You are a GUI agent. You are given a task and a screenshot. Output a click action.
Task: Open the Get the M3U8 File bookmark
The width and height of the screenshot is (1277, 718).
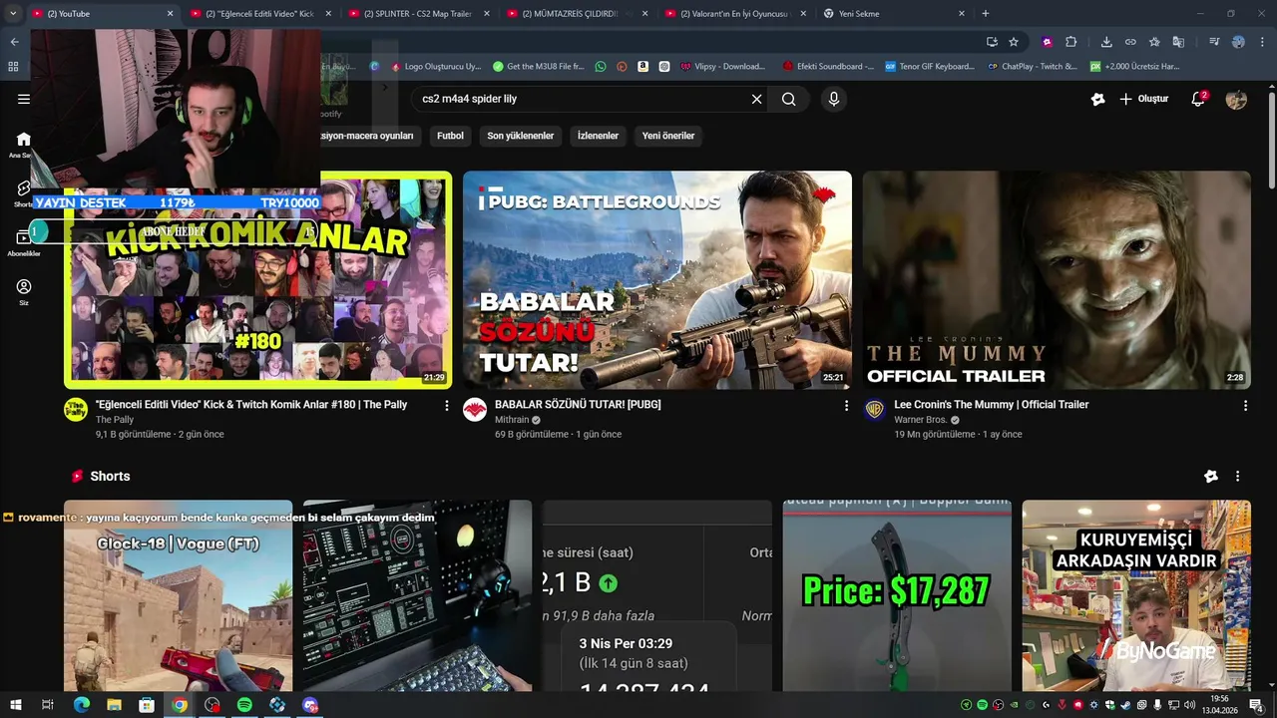[539, 67]
